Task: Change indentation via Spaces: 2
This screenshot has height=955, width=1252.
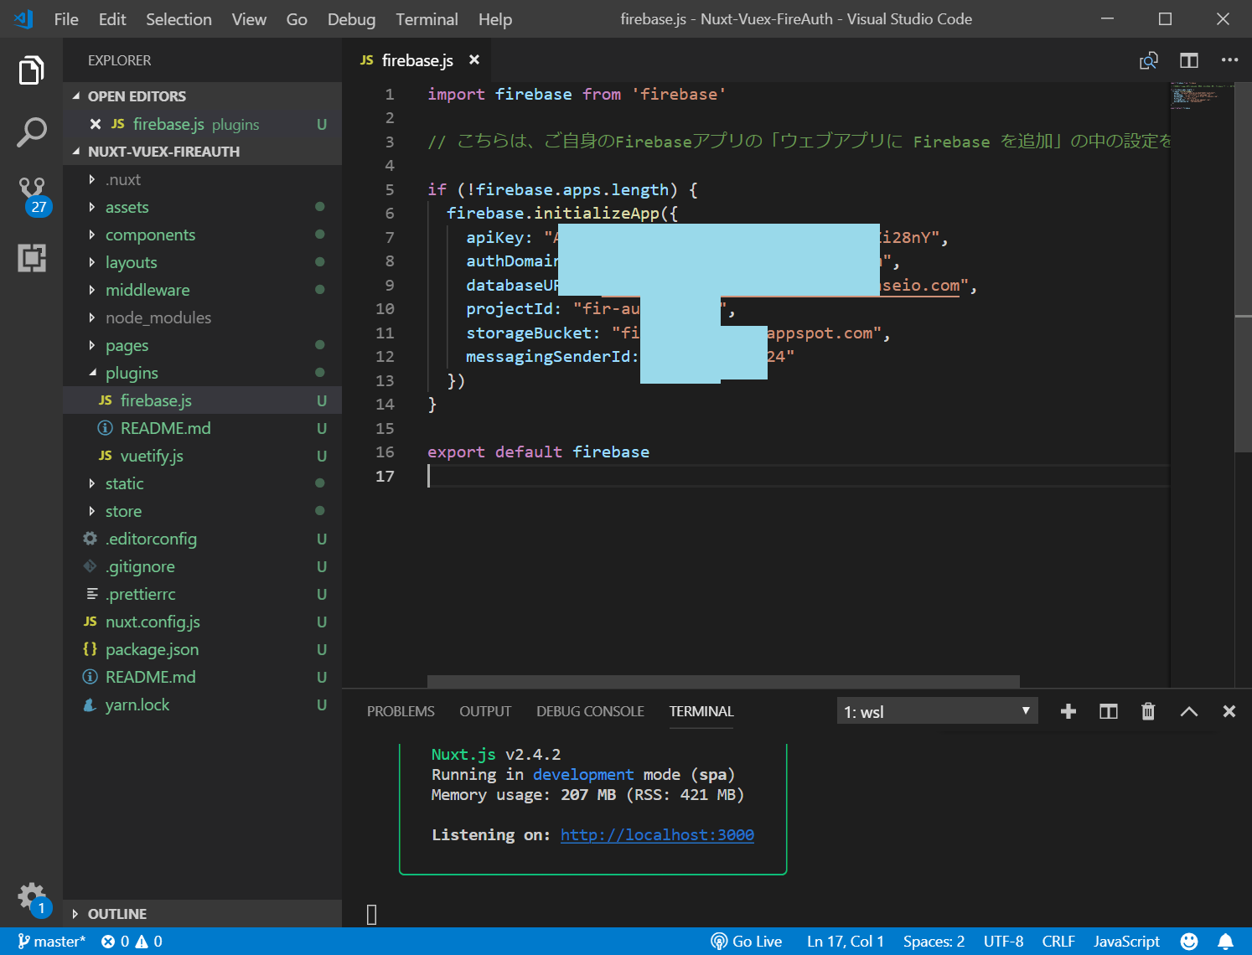Action: [x=934, y=942]
